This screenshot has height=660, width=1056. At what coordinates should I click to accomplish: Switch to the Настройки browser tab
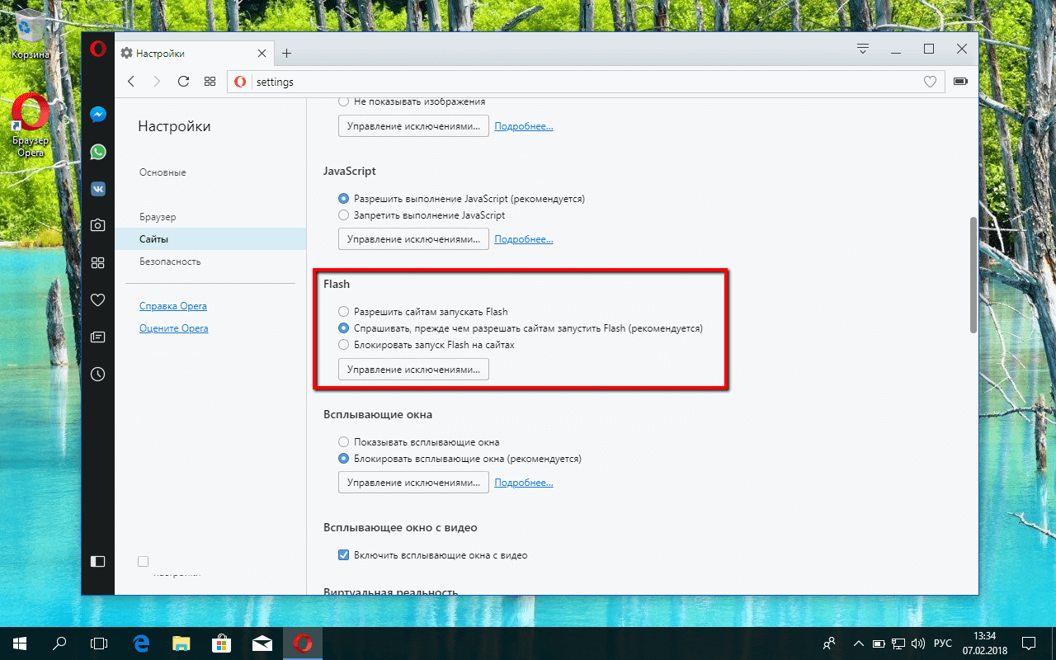coord(193,53)
